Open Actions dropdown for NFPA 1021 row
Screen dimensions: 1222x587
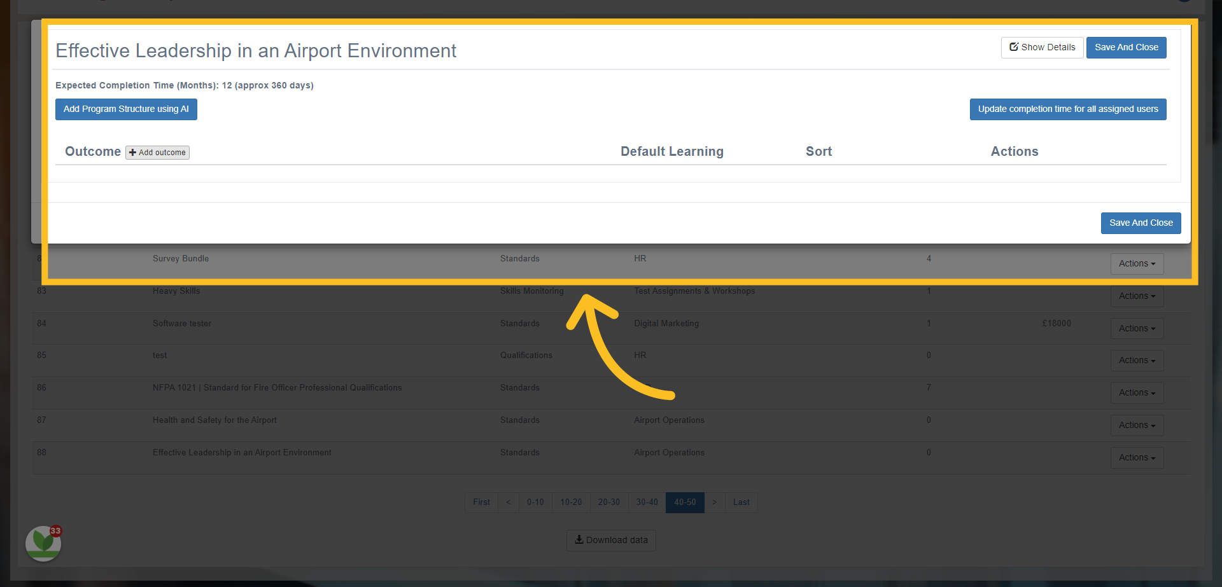(1137, 393)
